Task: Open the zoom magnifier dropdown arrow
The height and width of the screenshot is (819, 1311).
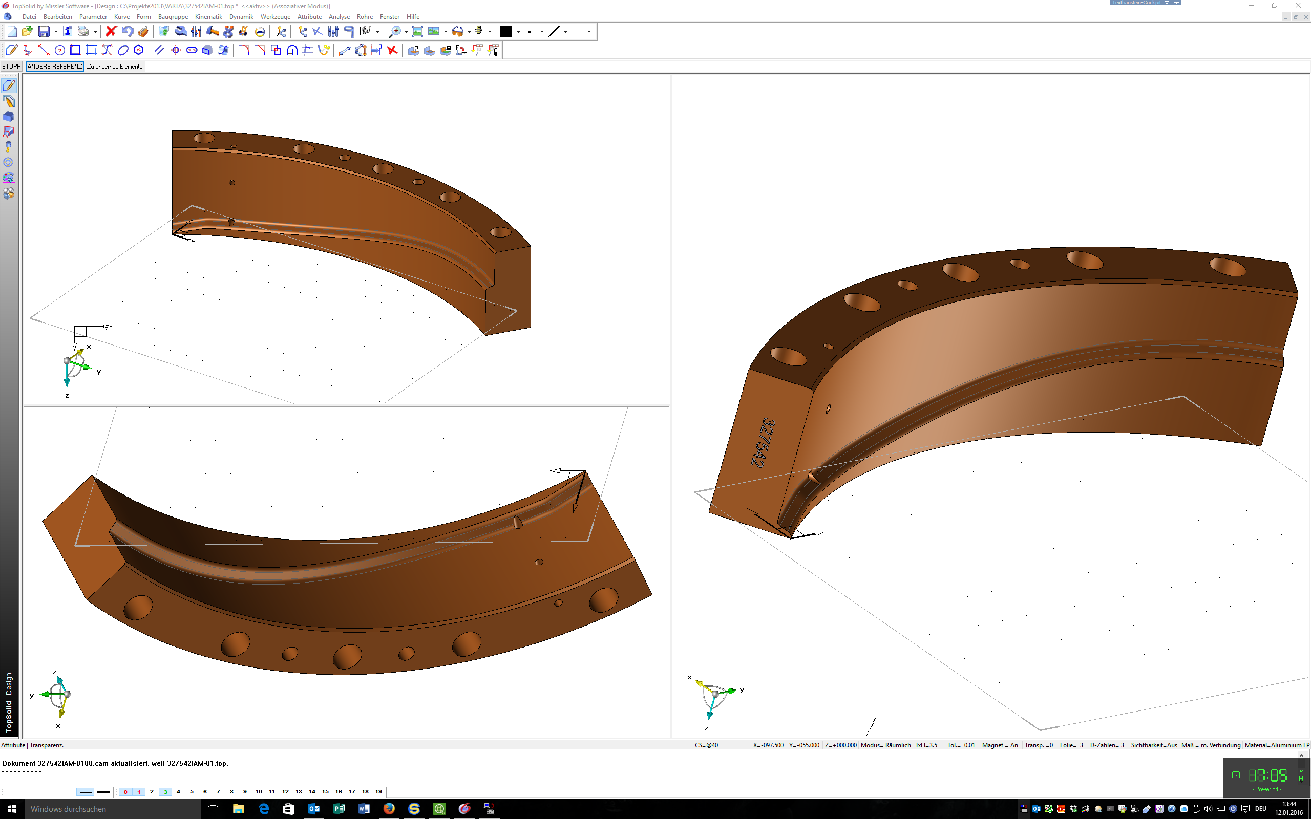Action: pyautogui.click(x=406, y=32)
